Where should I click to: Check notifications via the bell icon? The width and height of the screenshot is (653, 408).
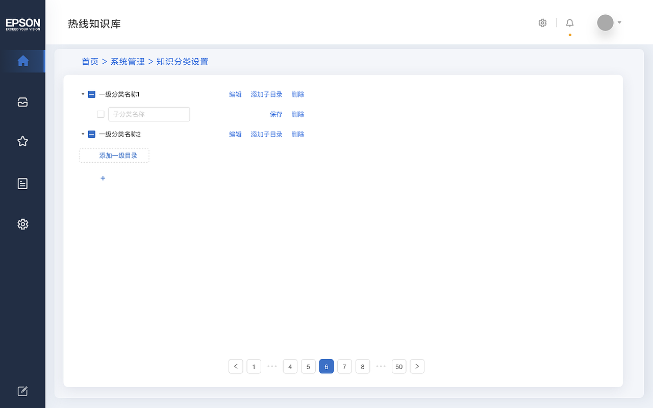569,22
